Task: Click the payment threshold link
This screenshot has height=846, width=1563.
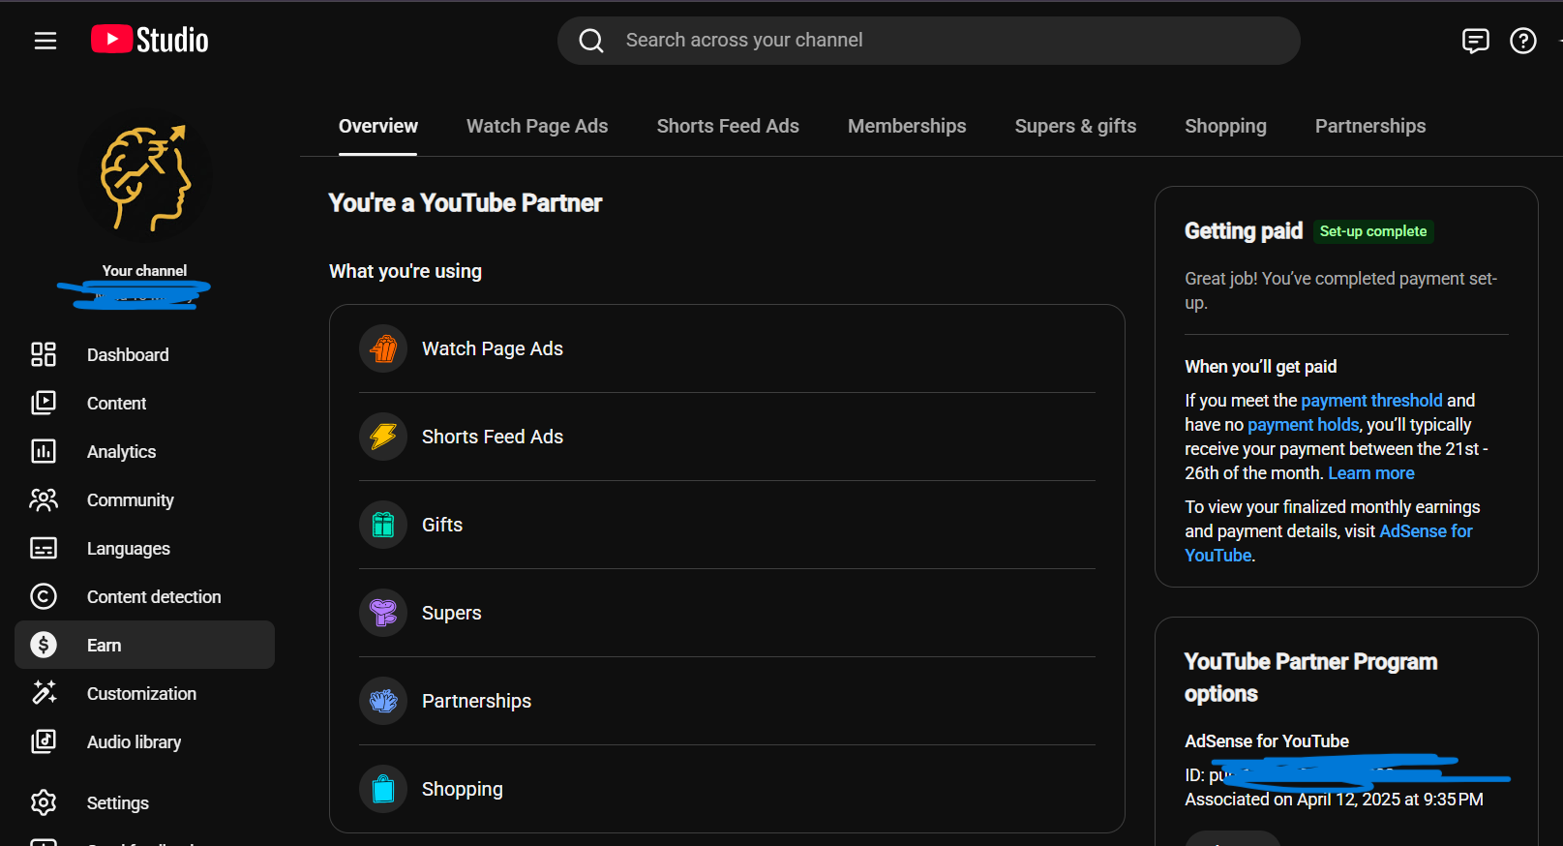Action: pyautogui.click(x=1371, y=400)
